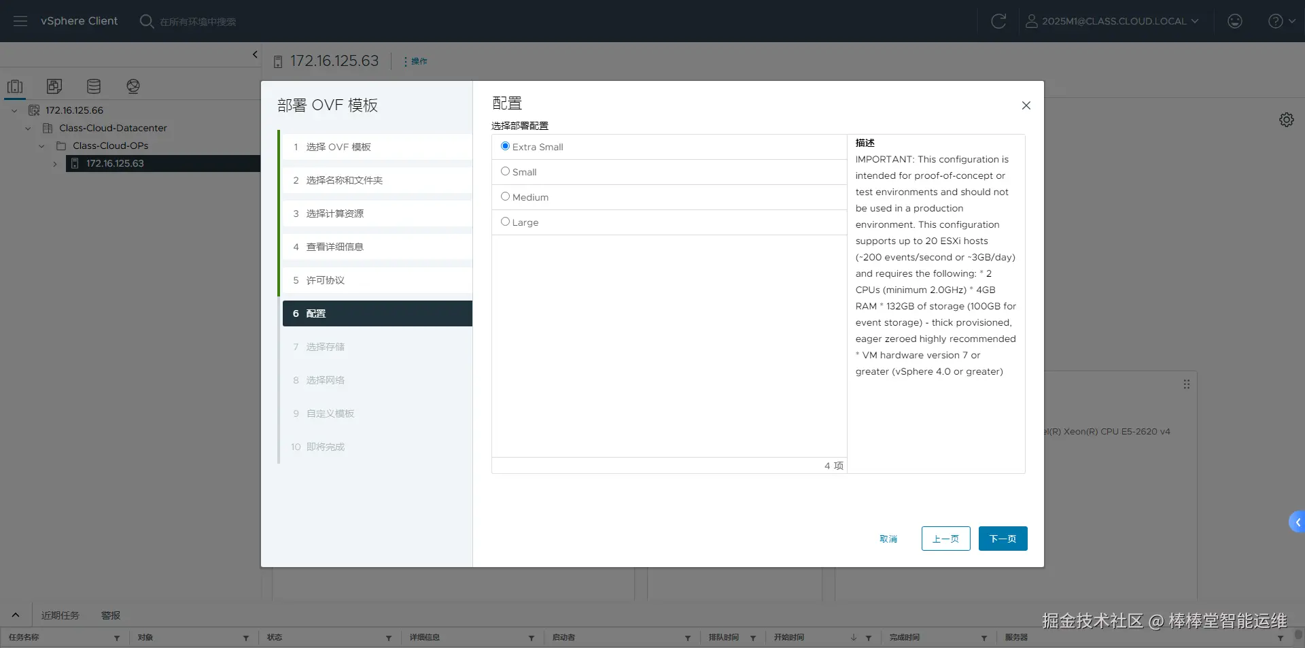
Task: Go to wizard step 5 许可协议
Action: click(377, 280)
